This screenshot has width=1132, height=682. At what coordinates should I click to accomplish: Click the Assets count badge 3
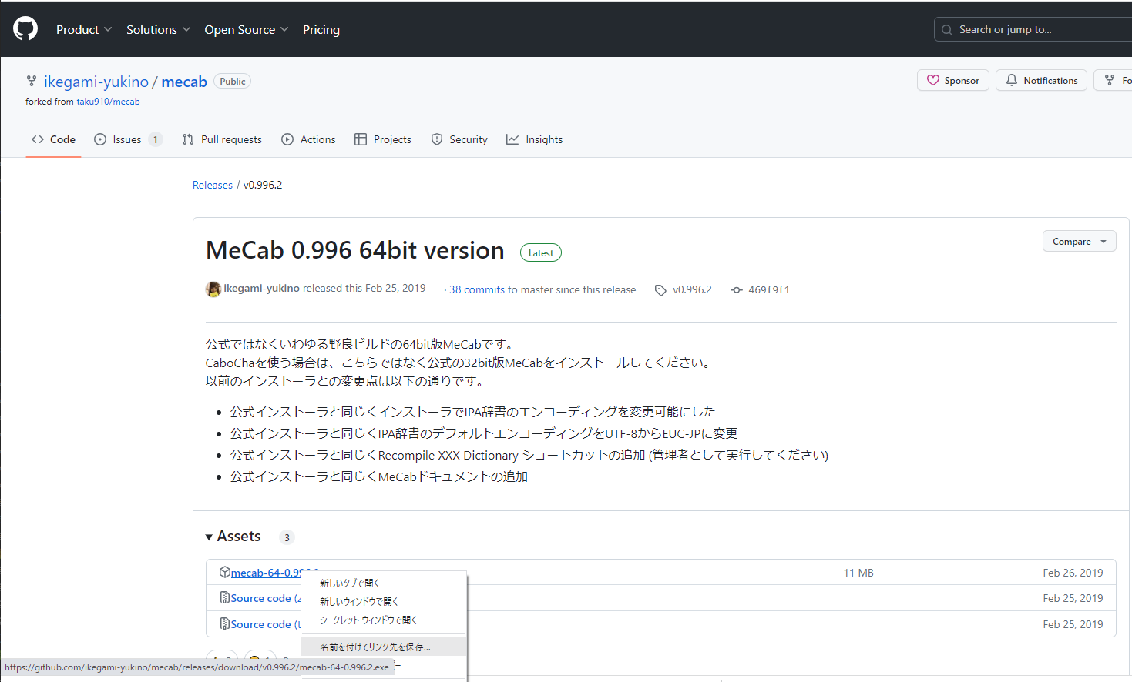click(287, 537)
